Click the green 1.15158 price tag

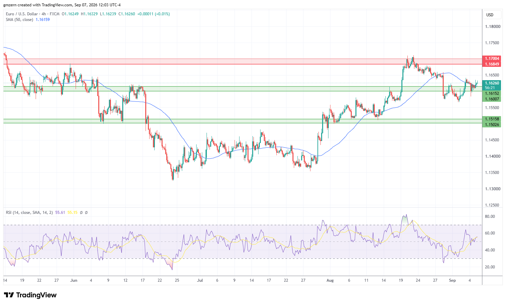pyautogui.click(x=492, y=119)
